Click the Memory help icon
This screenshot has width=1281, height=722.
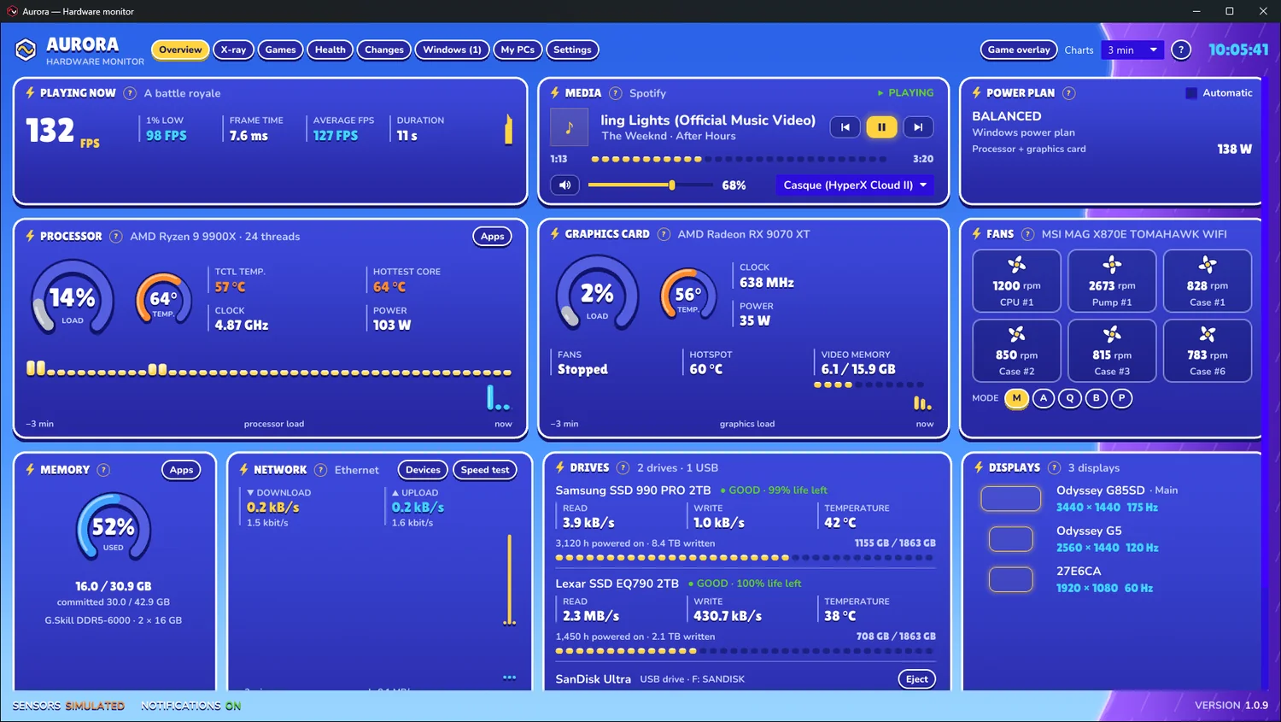(x=103, y=470)
